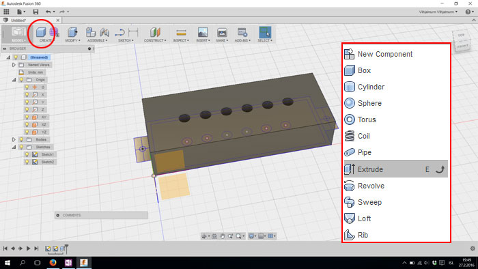Screen dimensions: 478x269
Task: Toggle visibility bulb of Sketches folder
Action: (21, 147)
